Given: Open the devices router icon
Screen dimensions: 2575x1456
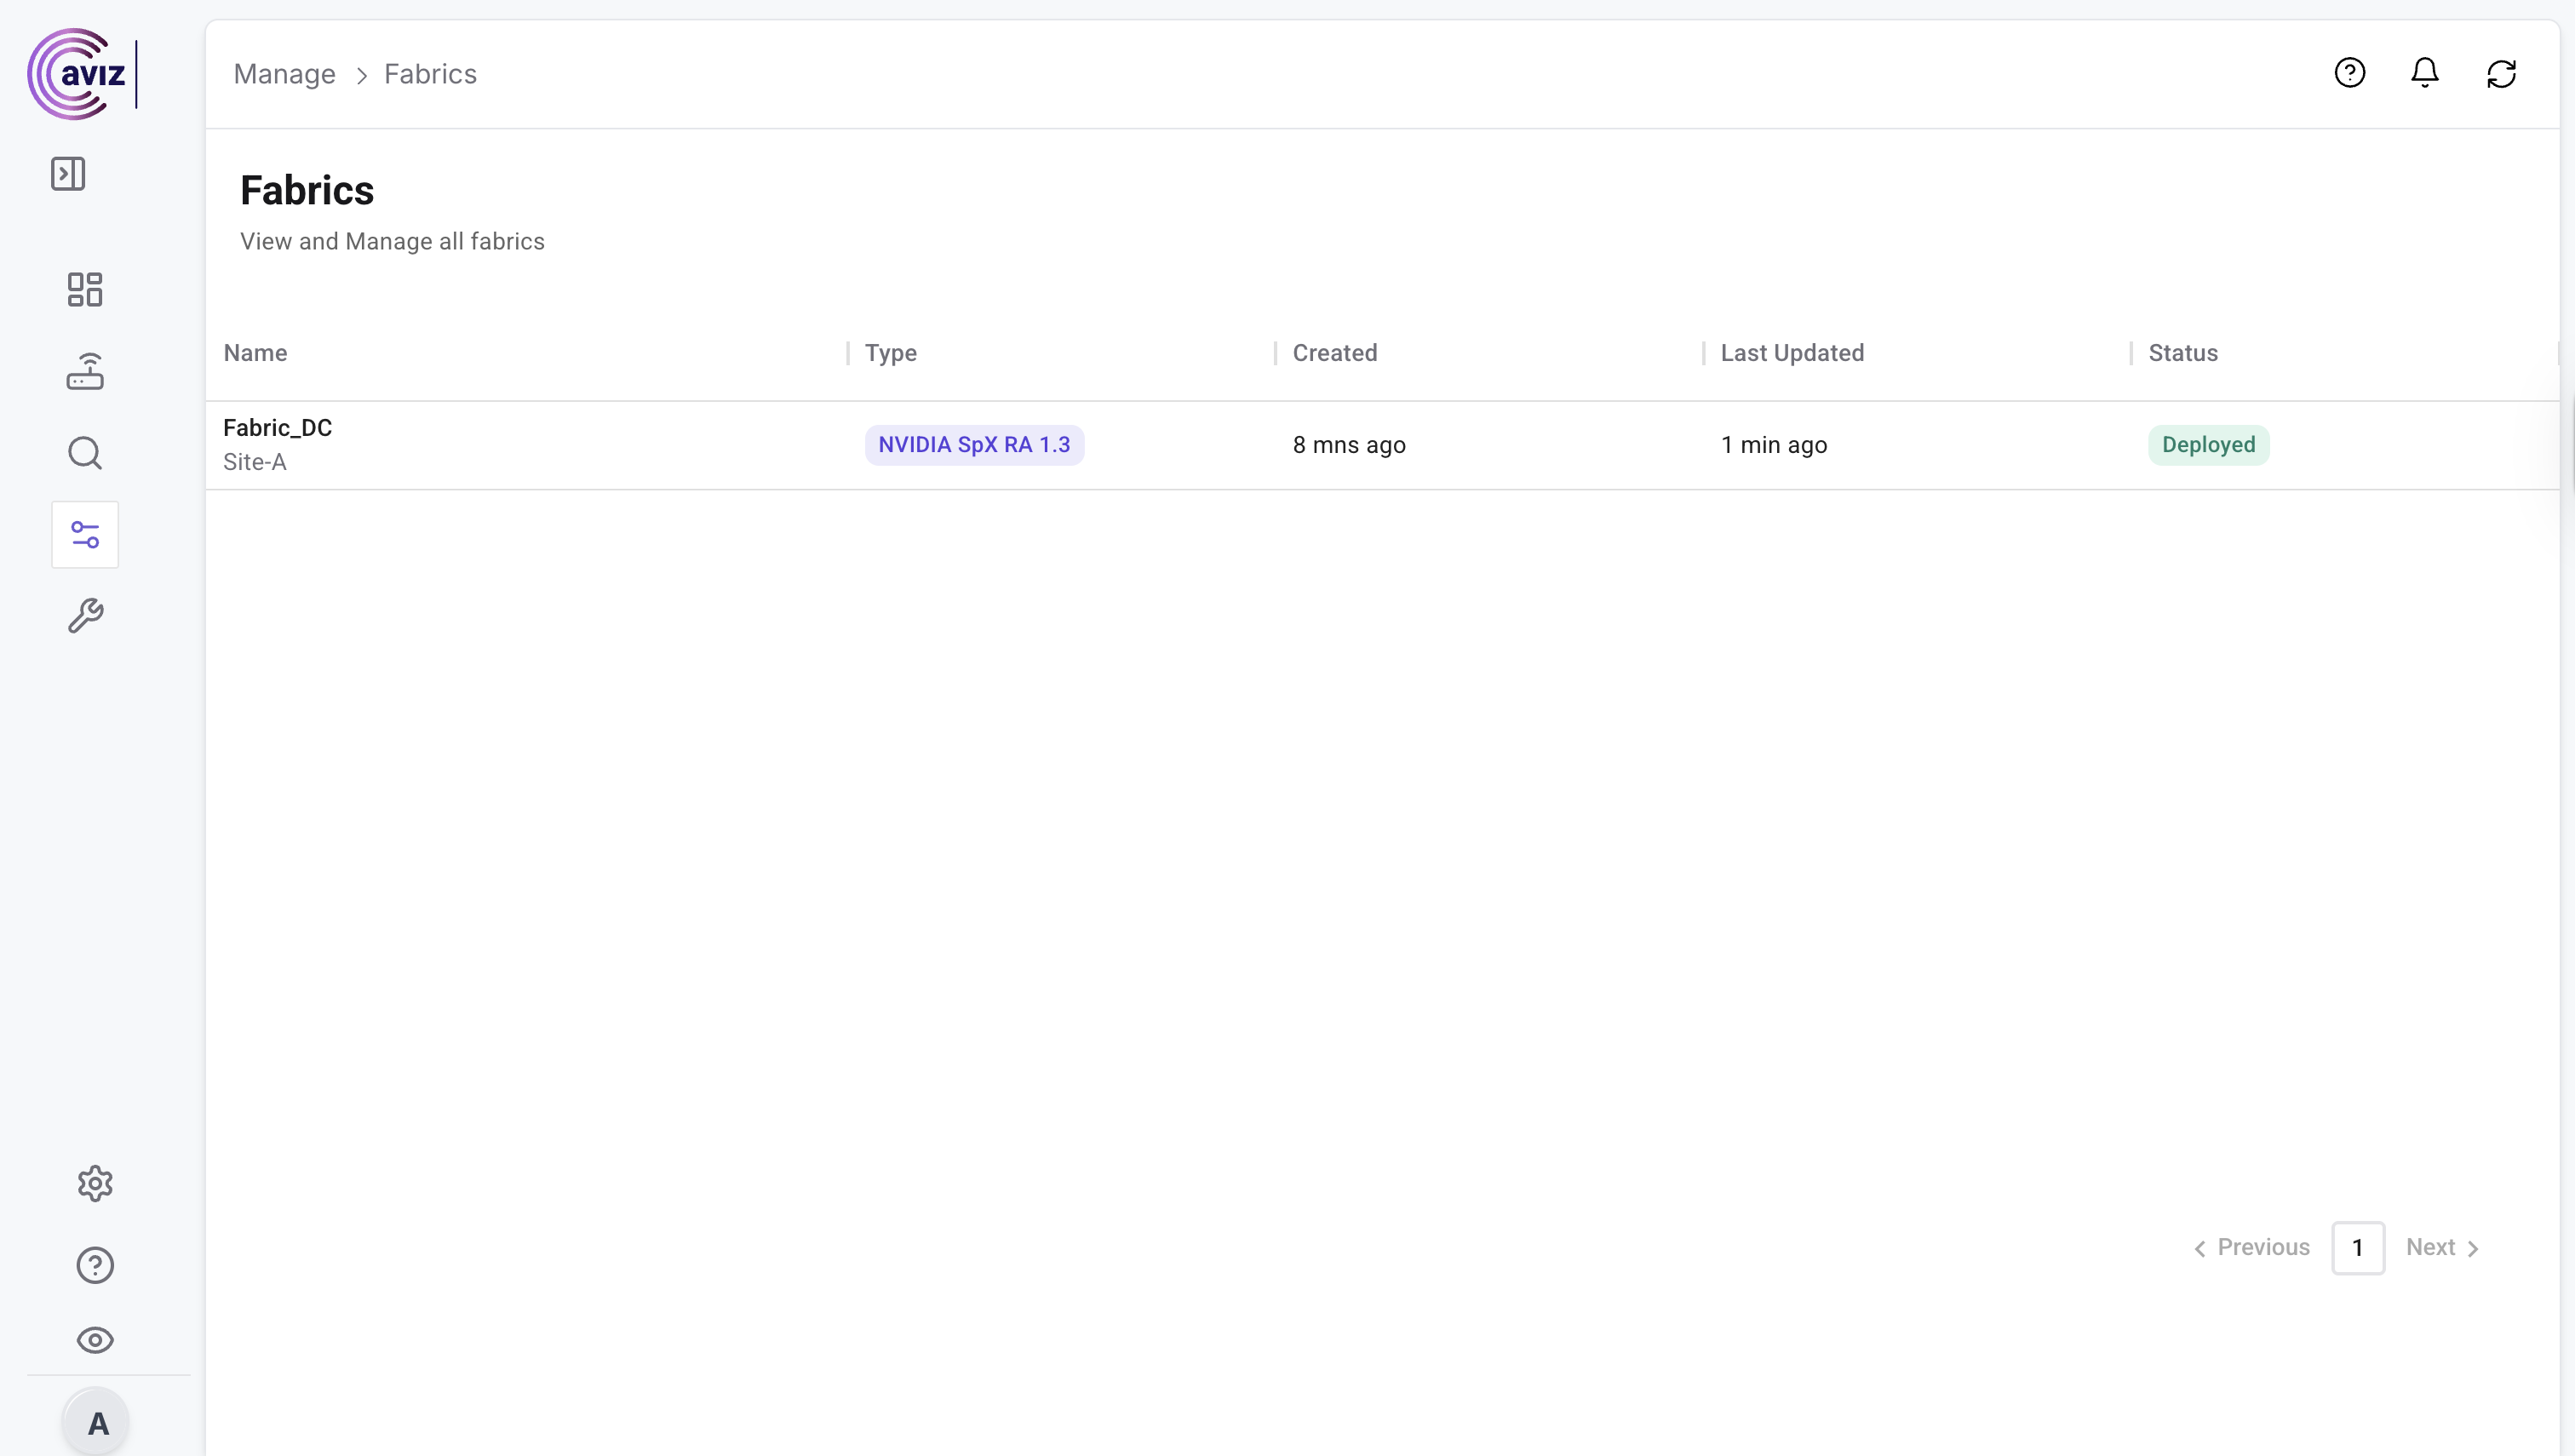Looking at the screenshot, I should coord(85,371).
